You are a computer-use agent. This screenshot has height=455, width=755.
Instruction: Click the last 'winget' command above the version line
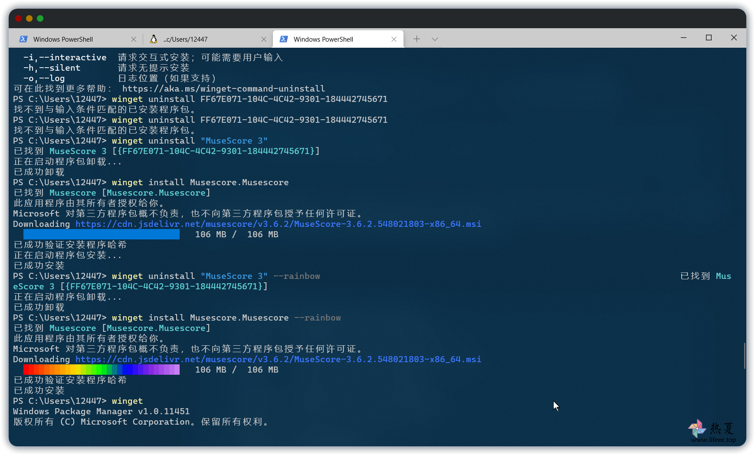click(x=128, y=401)
